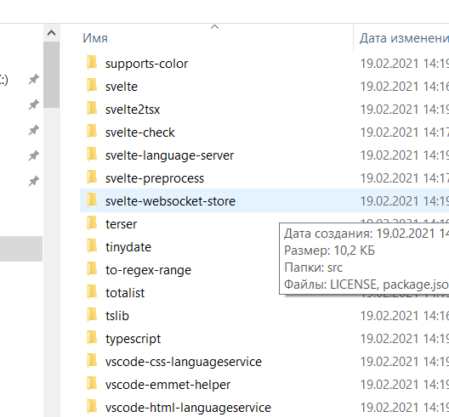
Task: Click the svelte-check folder icon
Action: click(92, 132)
